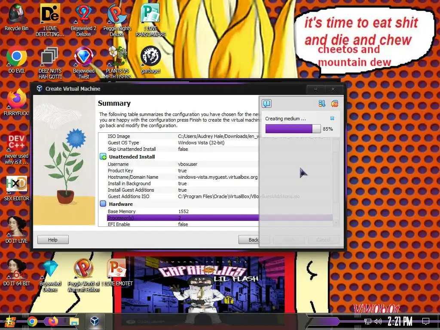This screenshot has height=330, width=440.
Task: Cancel the Creating medium progress with X
Action: (332, 119)
